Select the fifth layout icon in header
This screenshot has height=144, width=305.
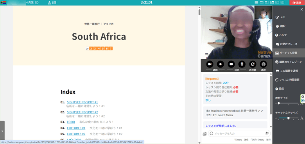pos(277,2)
